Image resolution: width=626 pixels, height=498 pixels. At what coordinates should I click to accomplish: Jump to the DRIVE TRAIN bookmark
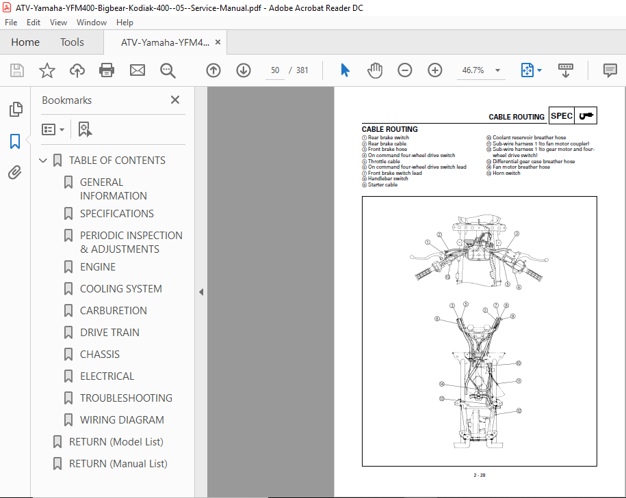(109, 333)
